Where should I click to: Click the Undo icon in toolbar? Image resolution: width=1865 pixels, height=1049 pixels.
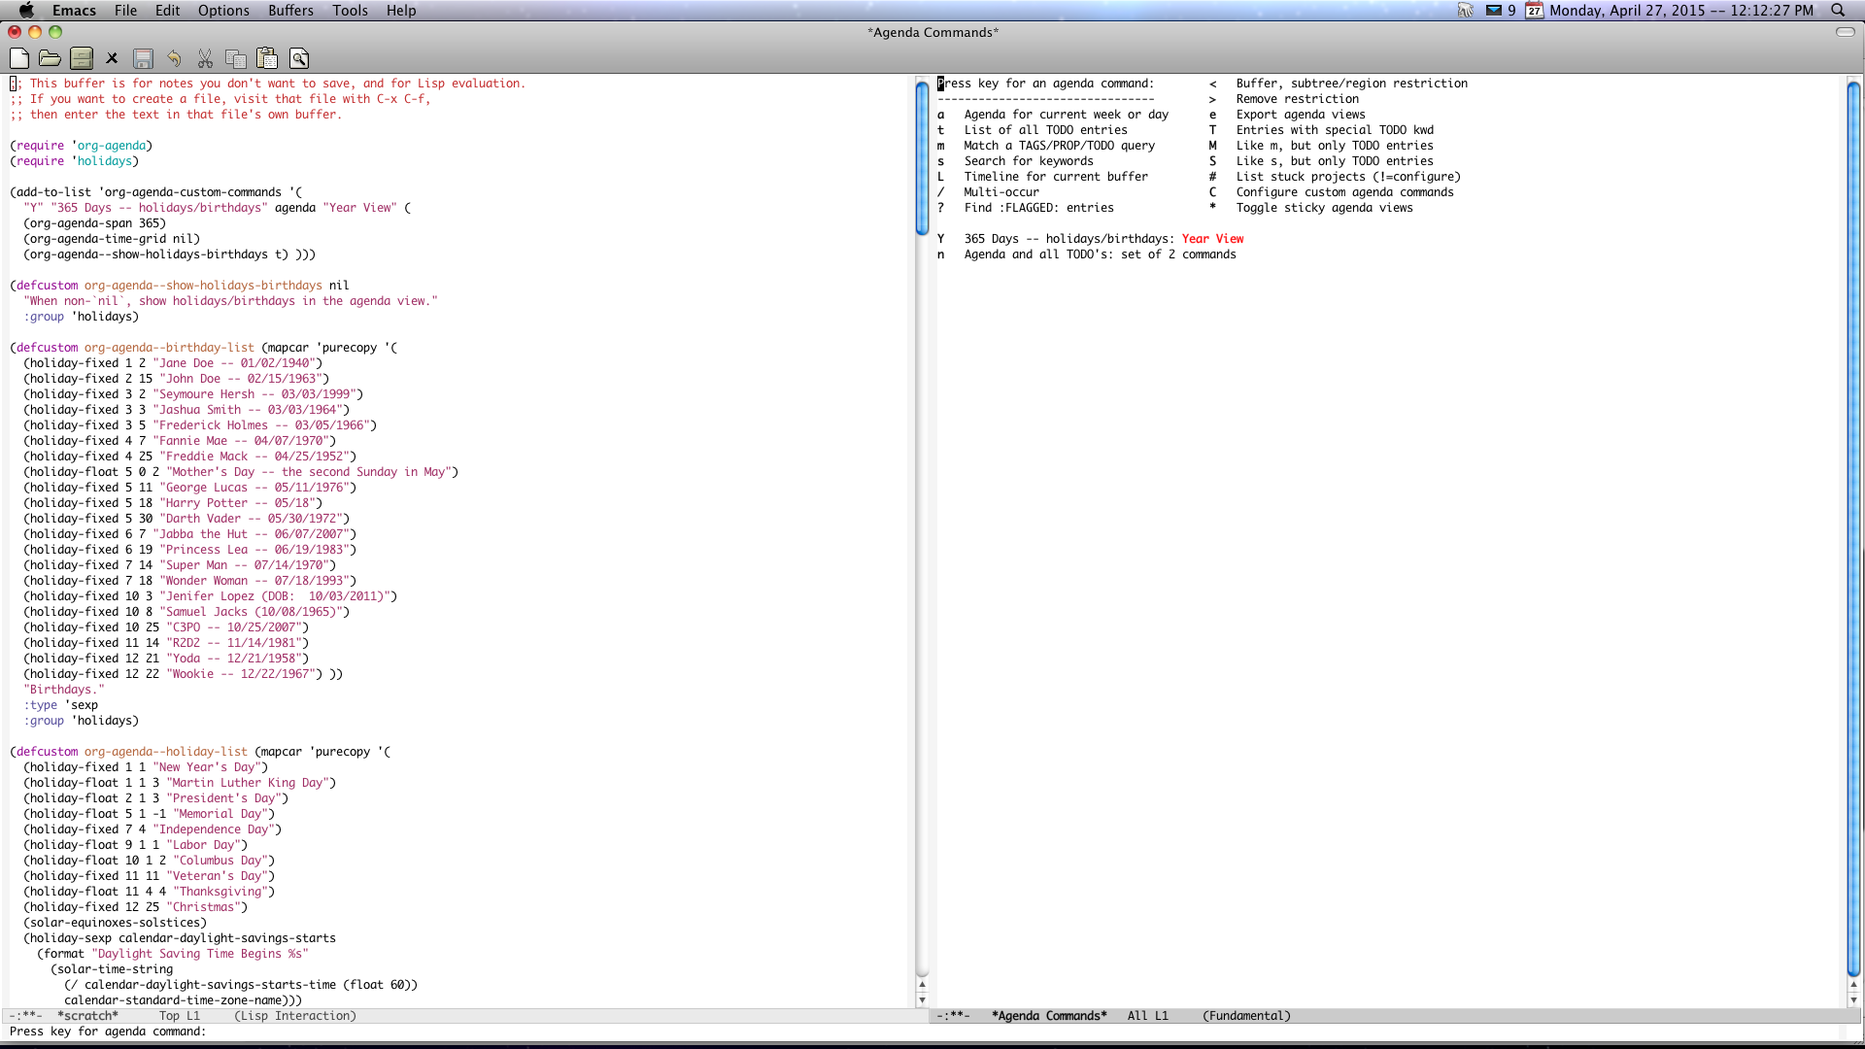[x=174, y=59]
